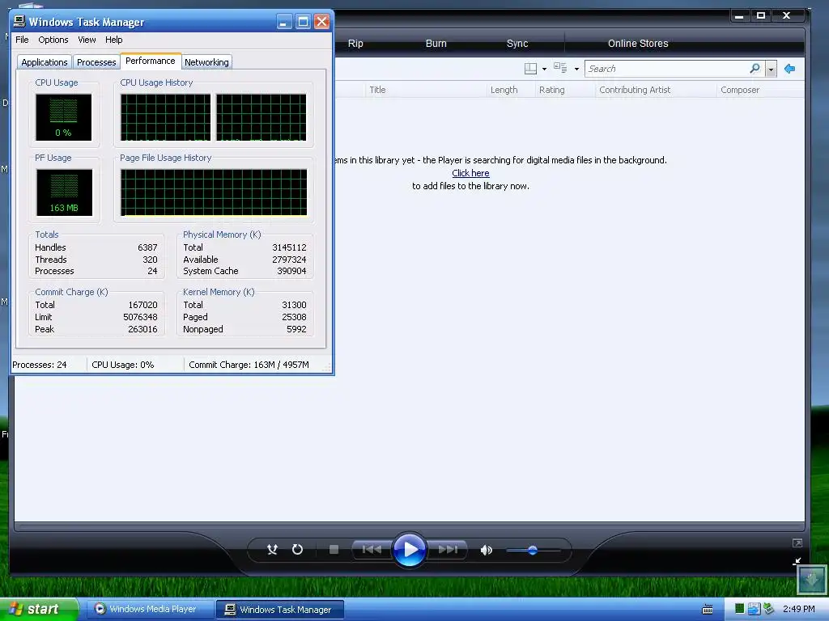
Task: Maximize the Task Manager window
Action: pyautogui.click(x=303, y=22)
